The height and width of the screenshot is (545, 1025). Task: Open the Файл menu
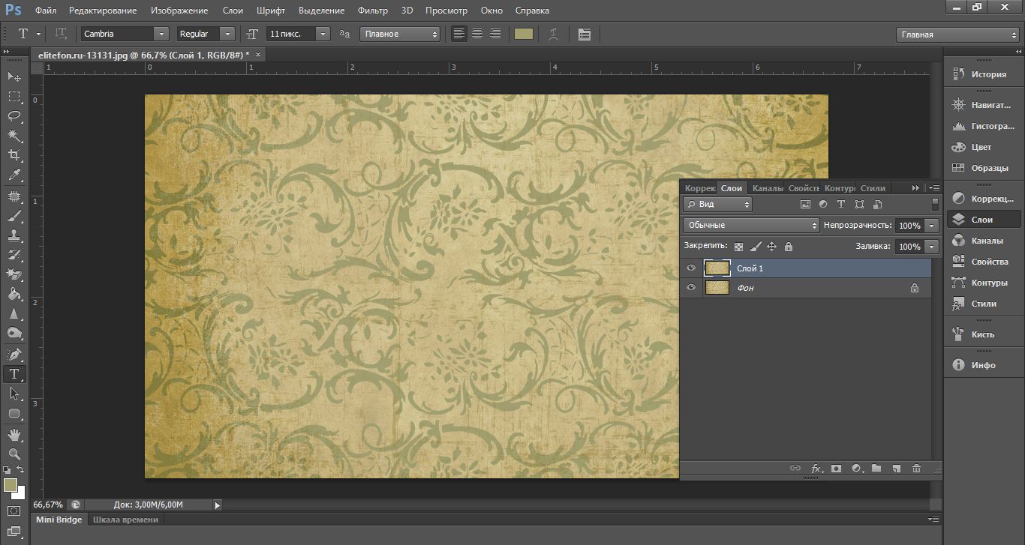click(45, 10)
